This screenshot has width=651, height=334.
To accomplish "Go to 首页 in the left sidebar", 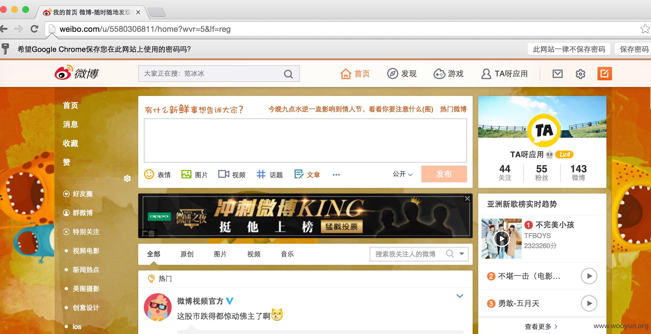I will (71, 105).
